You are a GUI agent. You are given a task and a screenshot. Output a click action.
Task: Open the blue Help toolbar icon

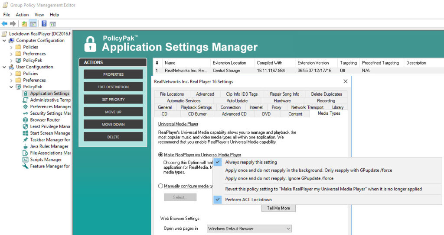click(44, 24)
